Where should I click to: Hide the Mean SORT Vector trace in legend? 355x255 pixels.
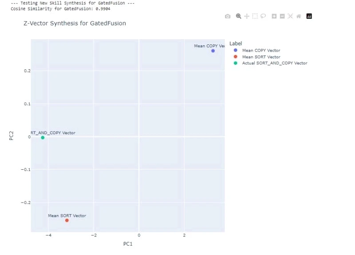coord(261,57)
